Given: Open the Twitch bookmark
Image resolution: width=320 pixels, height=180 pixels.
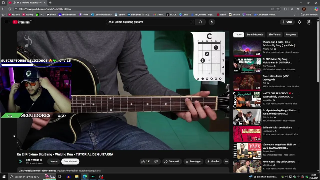Looking at the screenshot, I should (84, 14).
